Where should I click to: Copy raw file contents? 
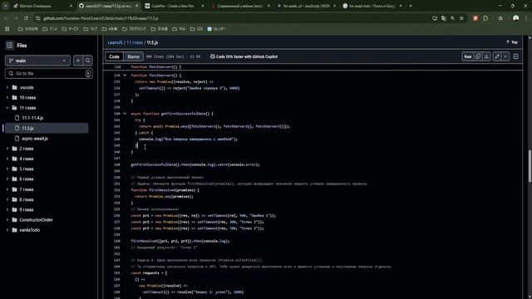pyautogui.click(x=478, y=56)
